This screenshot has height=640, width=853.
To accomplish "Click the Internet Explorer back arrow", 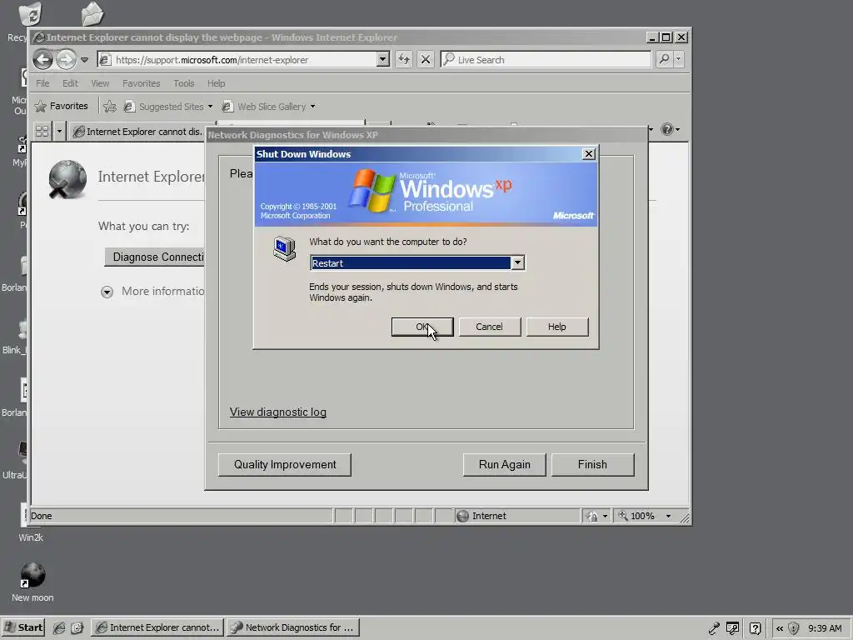I will point(43,59).
